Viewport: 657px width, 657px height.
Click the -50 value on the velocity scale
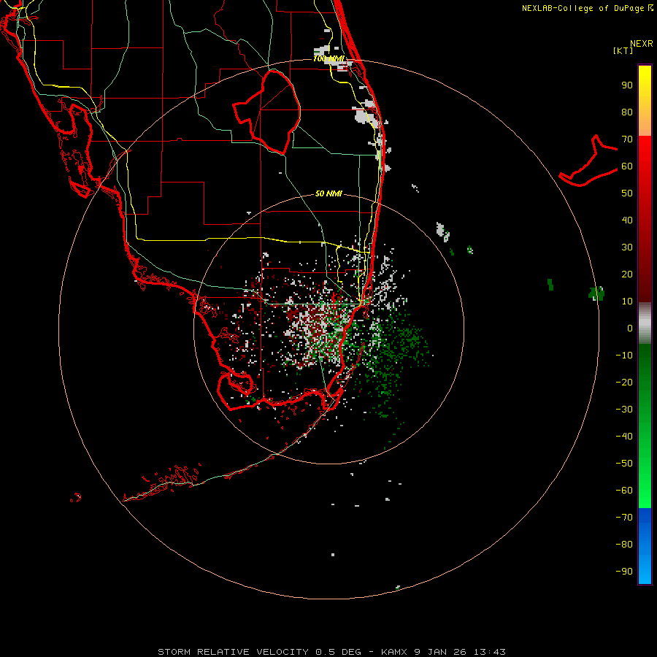click(x=624, y=464)
